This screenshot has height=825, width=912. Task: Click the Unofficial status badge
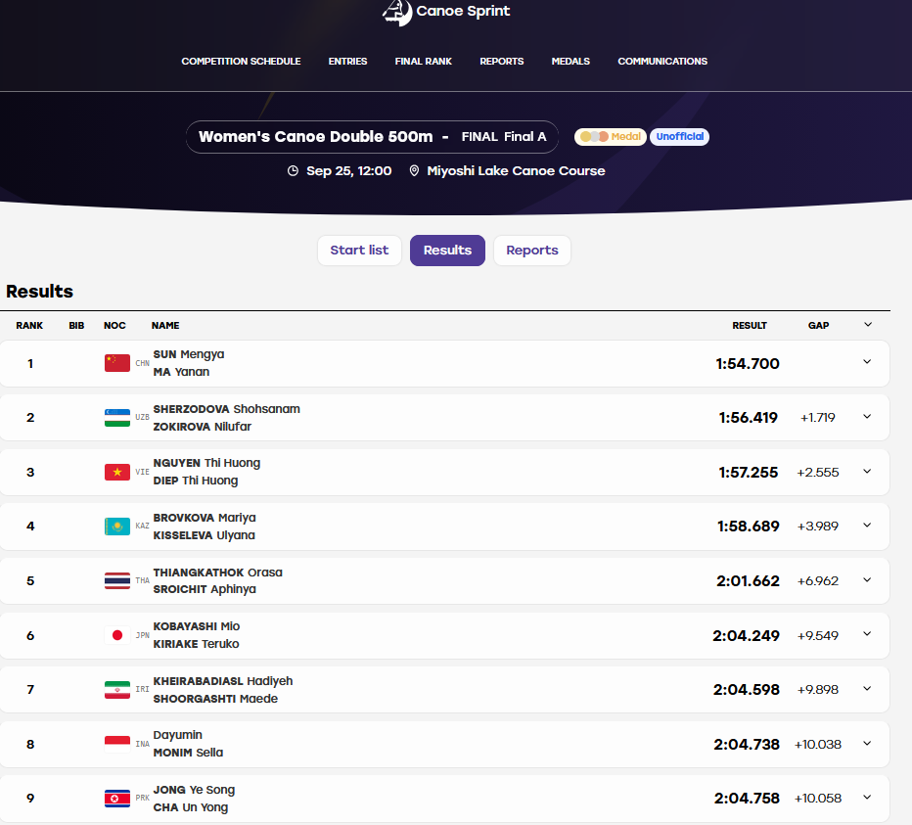pos(679,137)
